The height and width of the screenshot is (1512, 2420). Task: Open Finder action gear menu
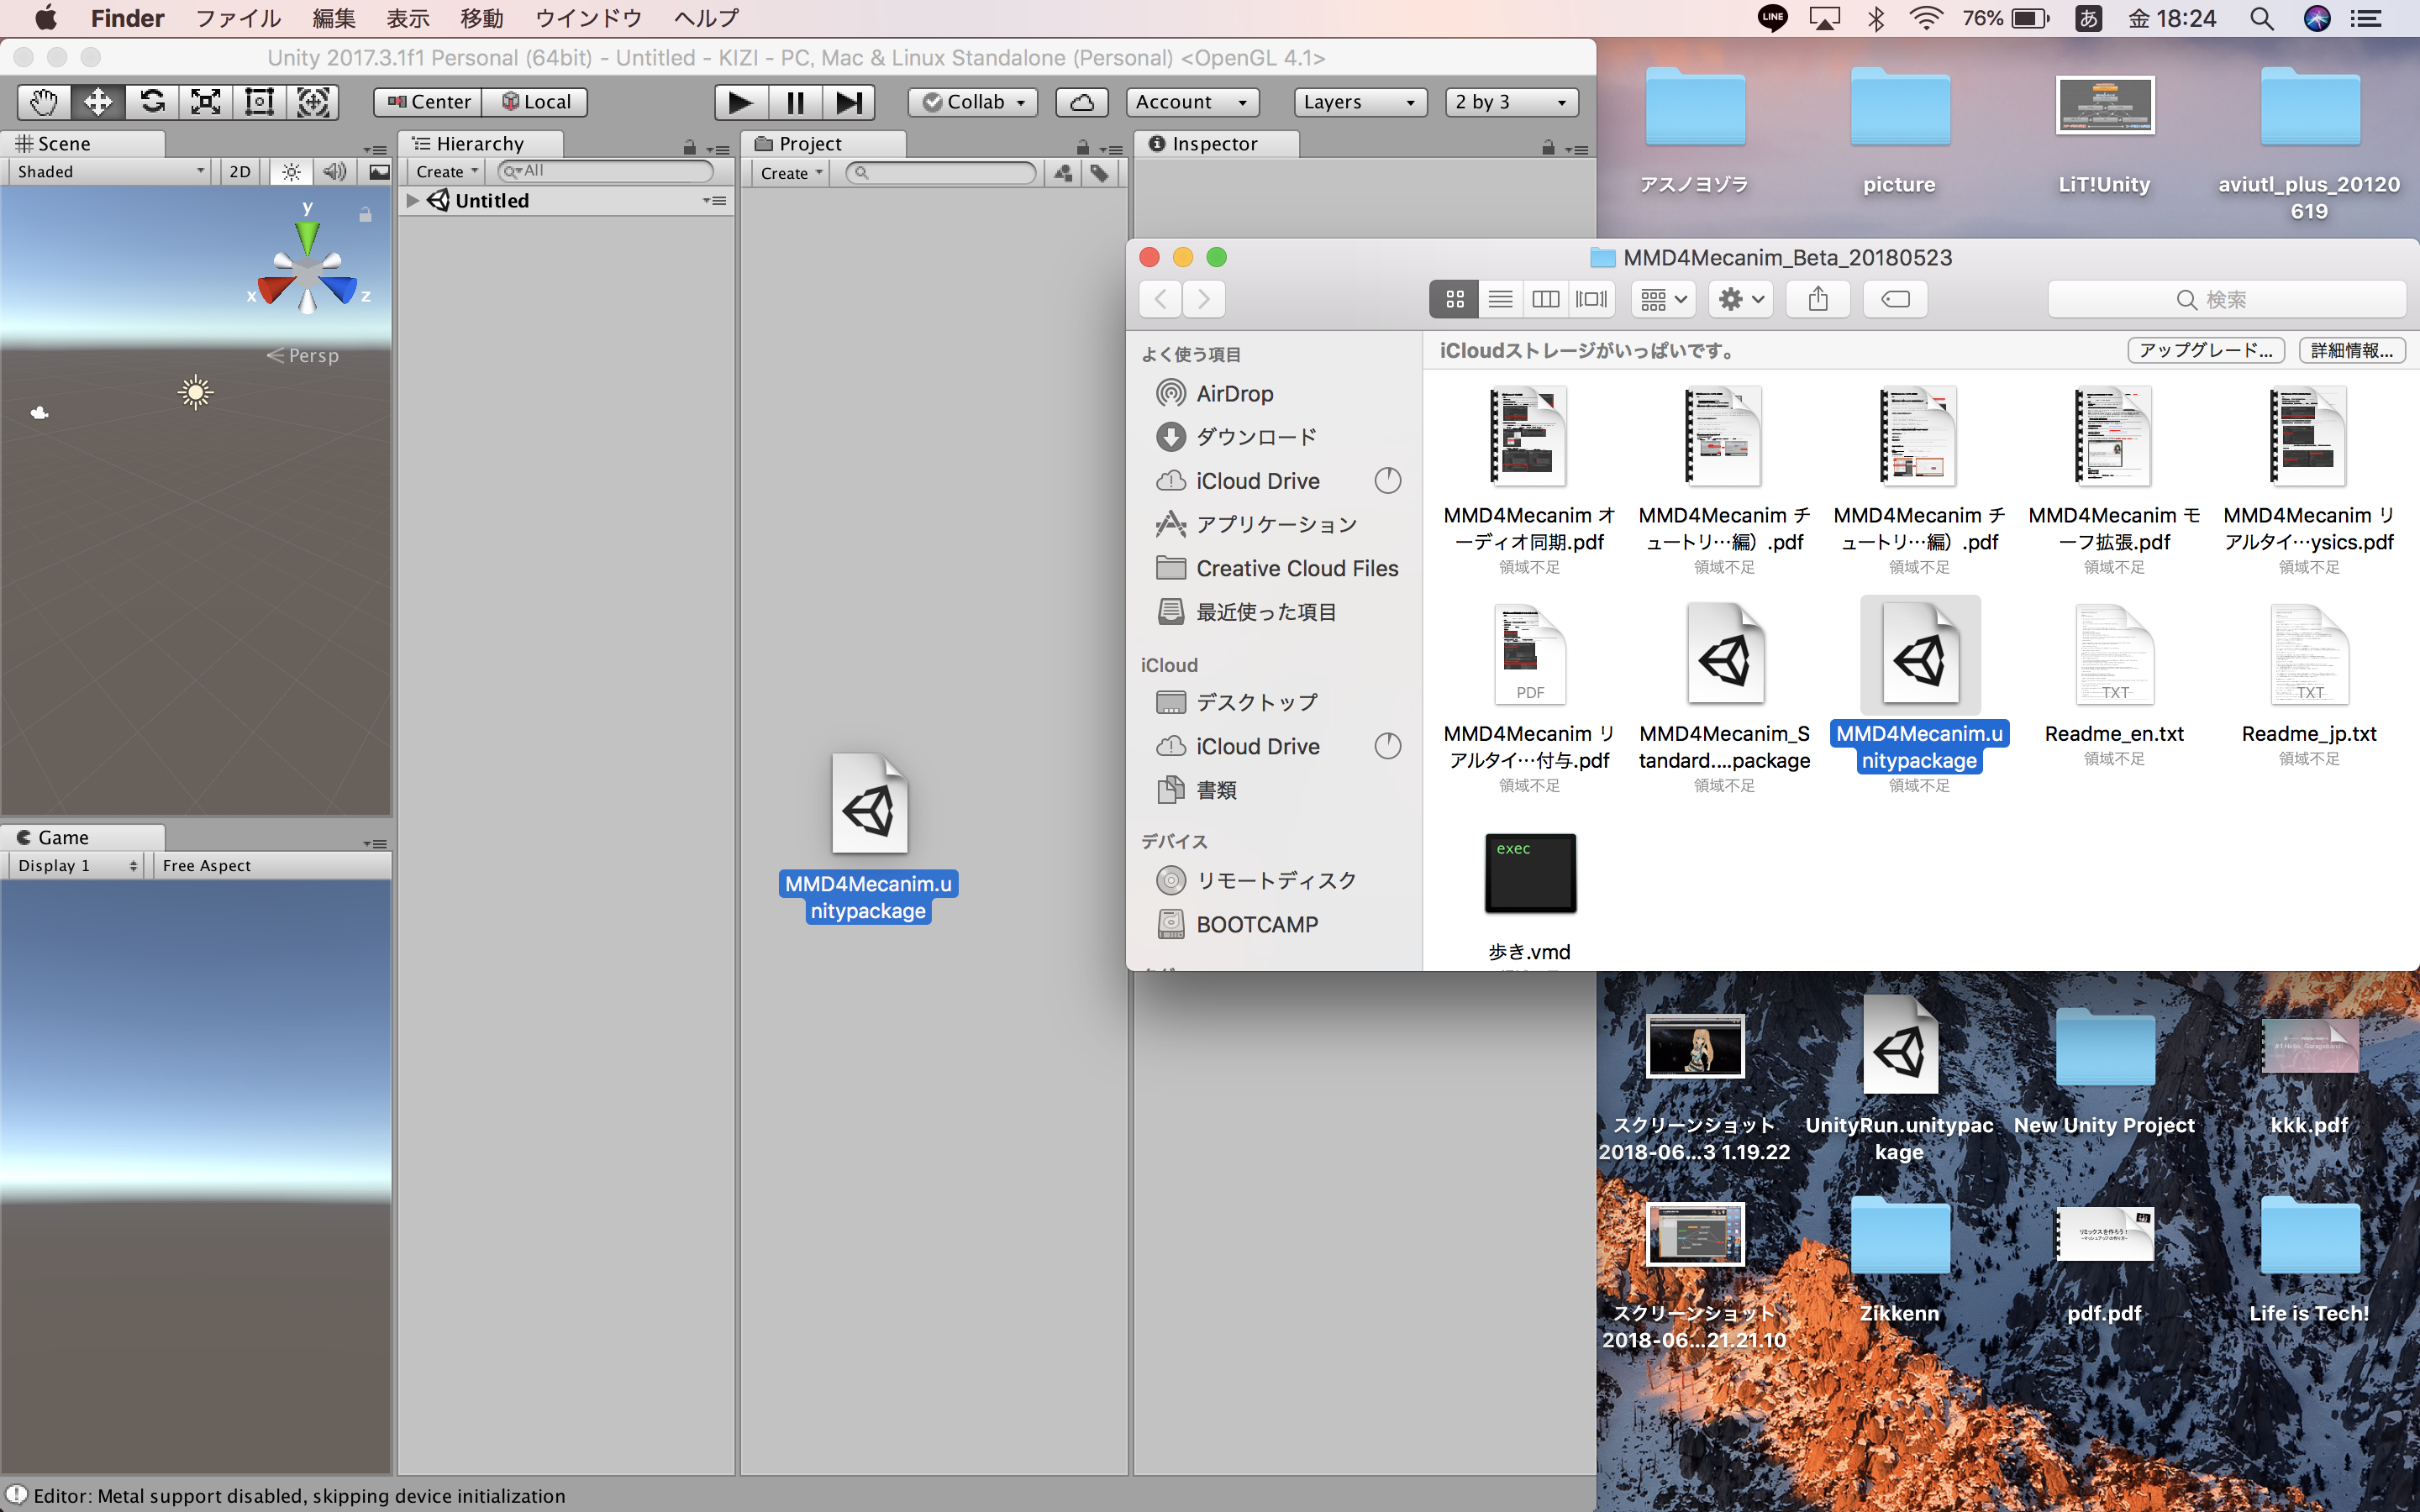coord(1741,299)
